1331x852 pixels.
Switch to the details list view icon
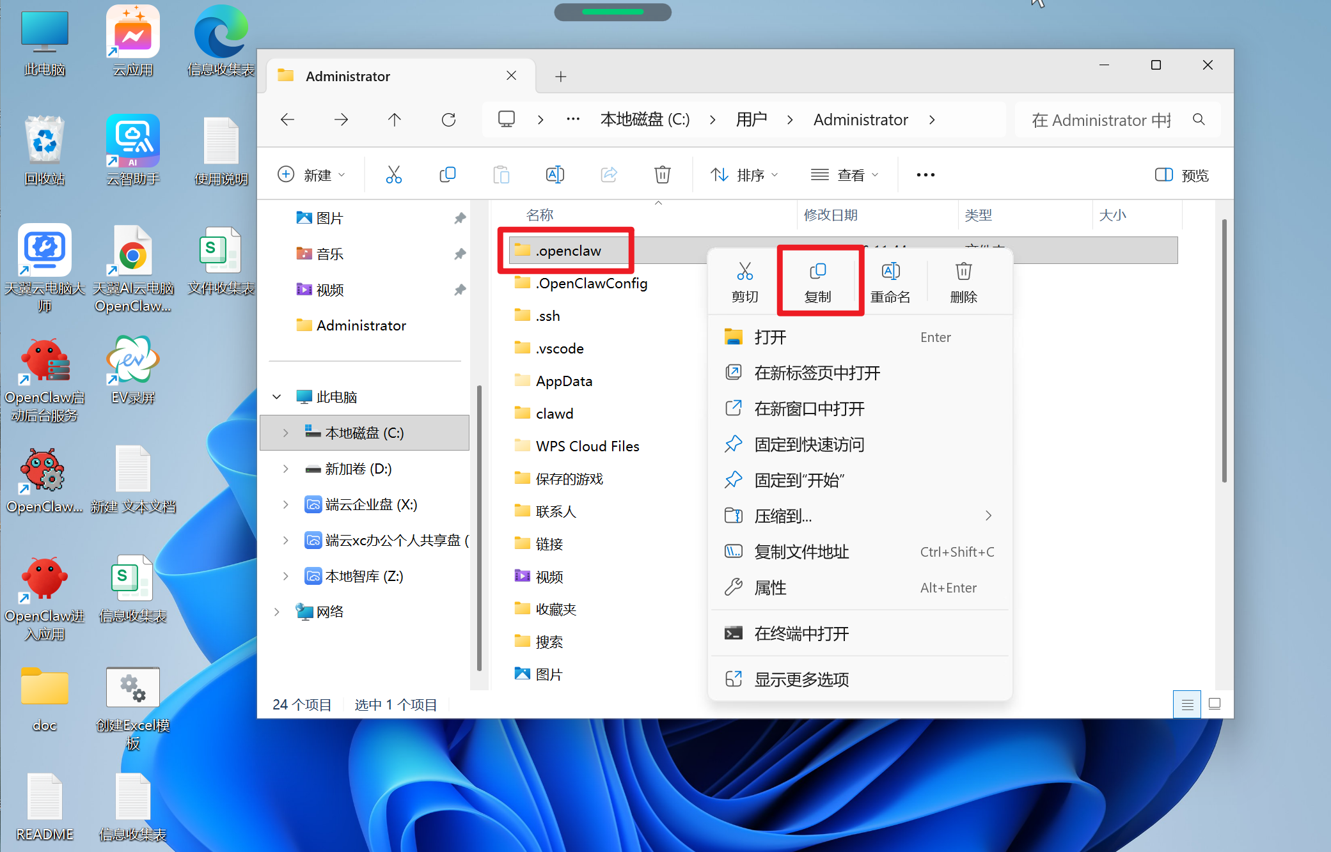1187,704
